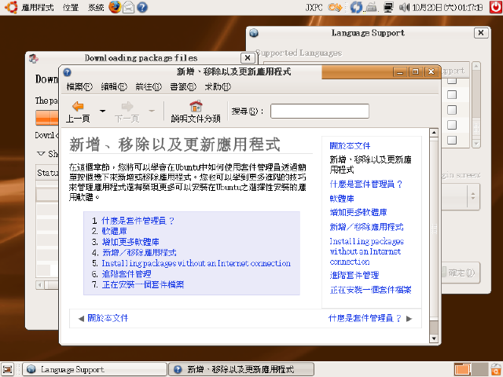
Task: Open the 檔案 menu in help viewer
Action: [x=79, y=86]
